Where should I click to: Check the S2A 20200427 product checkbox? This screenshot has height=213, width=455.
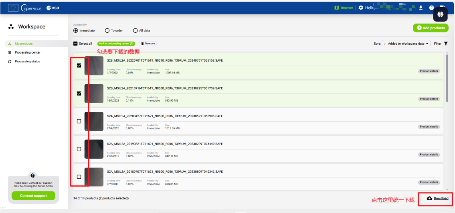(79, 121)
